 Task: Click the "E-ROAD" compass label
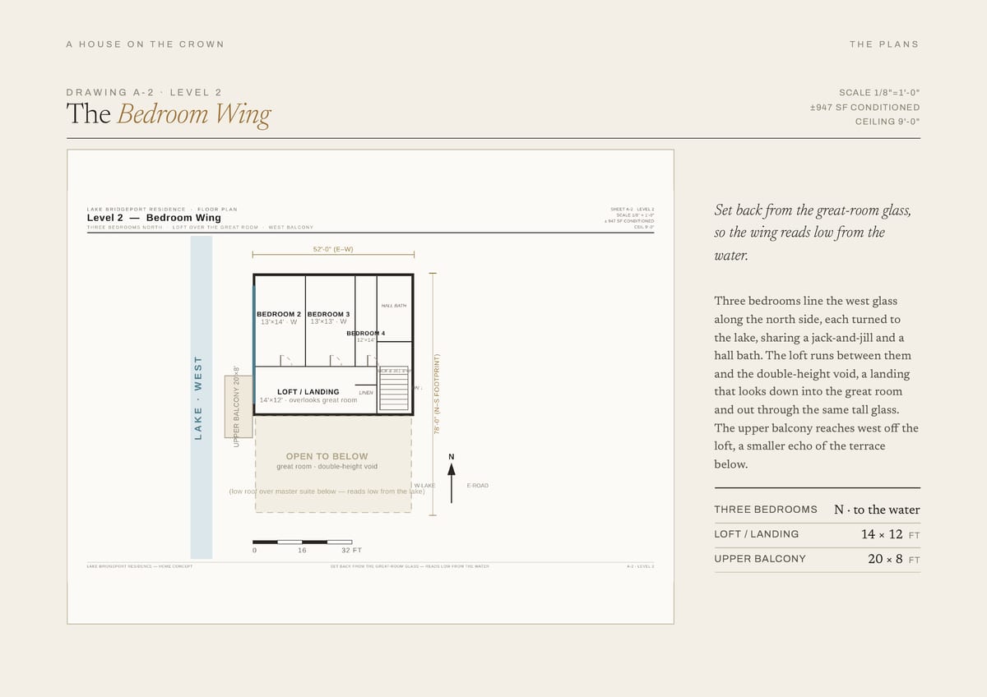(478, 486)
